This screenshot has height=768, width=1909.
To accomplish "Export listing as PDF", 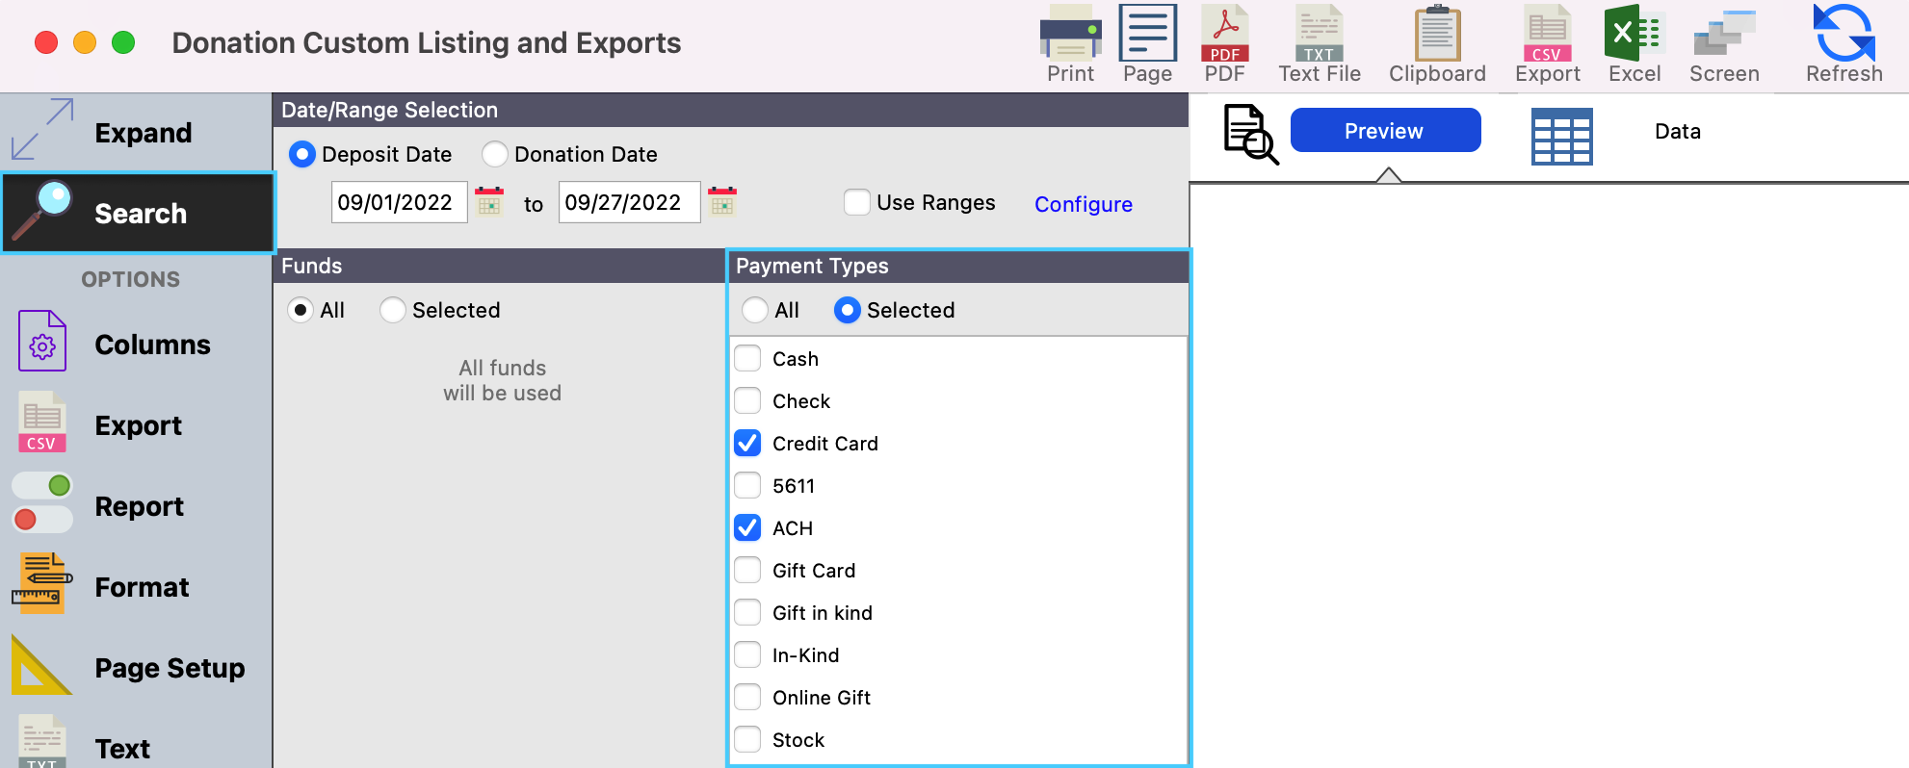I will [x=1224, y=35].
